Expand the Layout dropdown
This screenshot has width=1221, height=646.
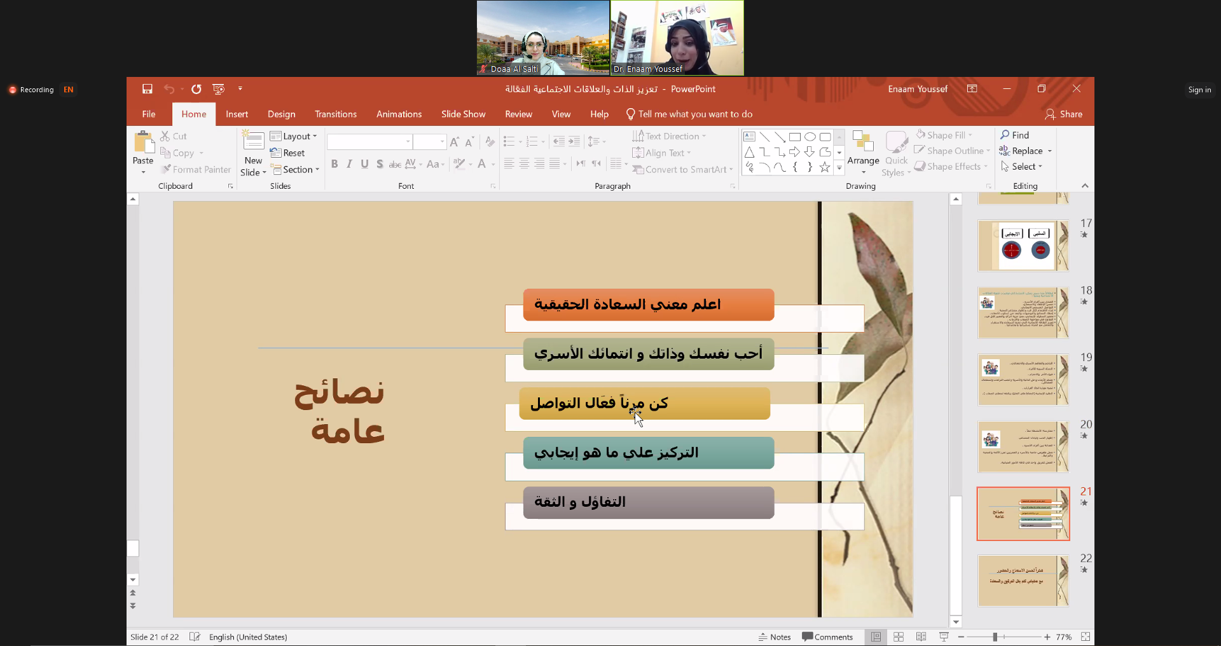click(293, 136)
